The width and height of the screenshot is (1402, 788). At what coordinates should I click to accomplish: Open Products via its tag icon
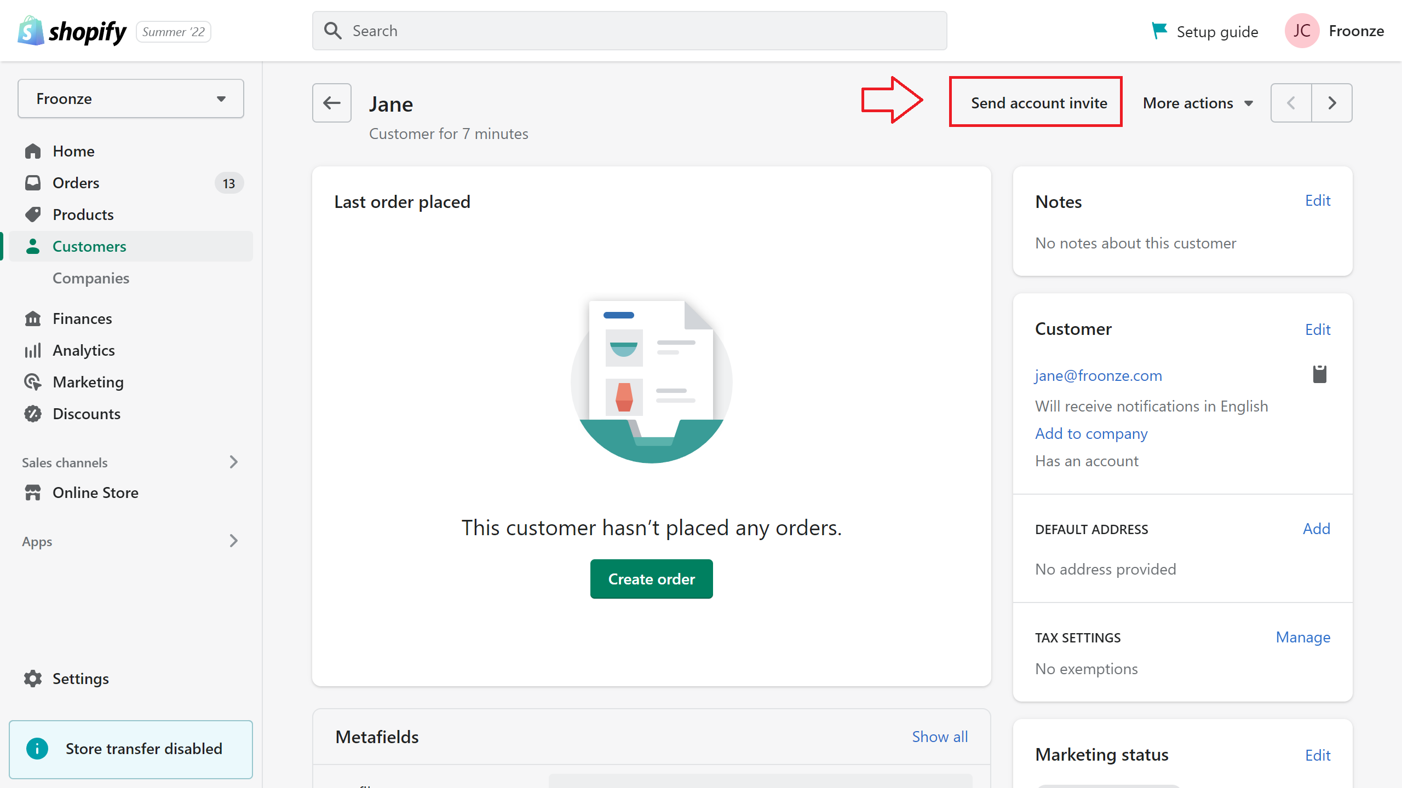[x=32, y=215]
